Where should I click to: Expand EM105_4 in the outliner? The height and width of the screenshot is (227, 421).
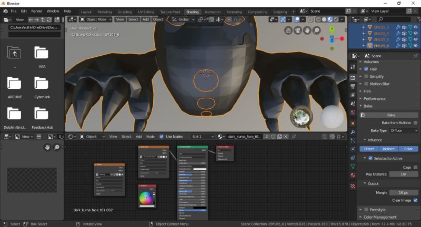point(364,33)
